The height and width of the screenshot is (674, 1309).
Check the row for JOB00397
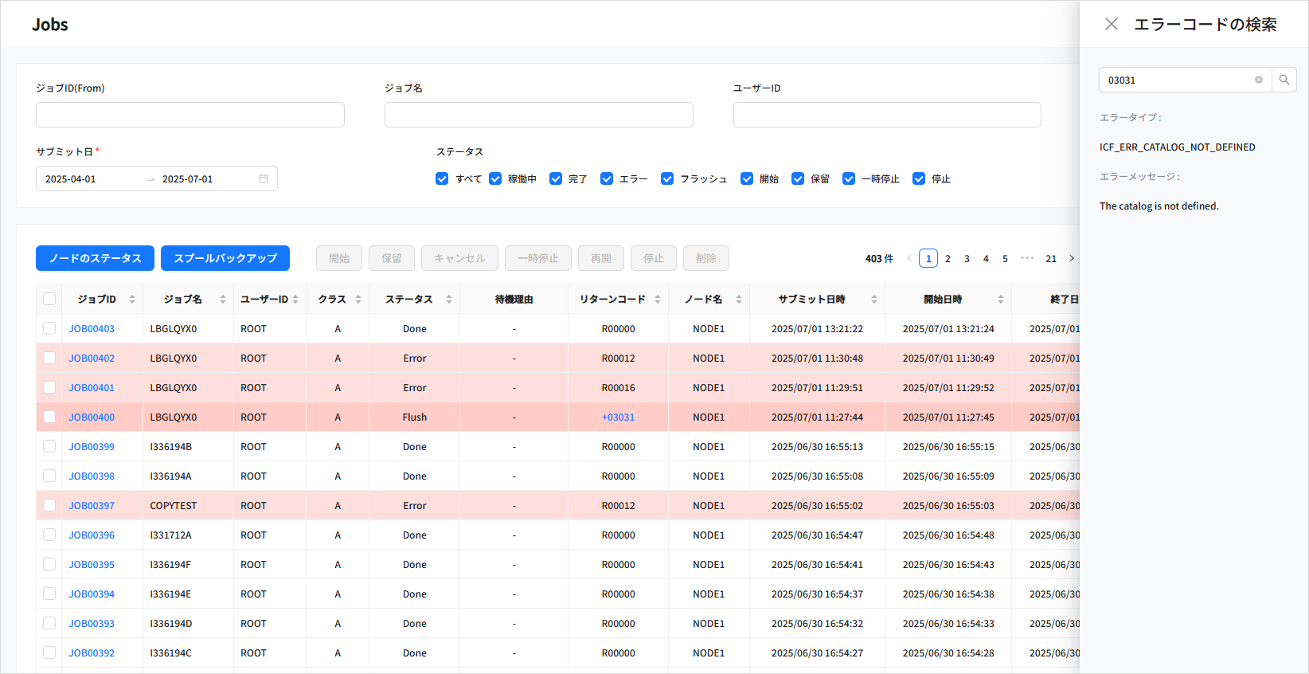tap(49, 505)
